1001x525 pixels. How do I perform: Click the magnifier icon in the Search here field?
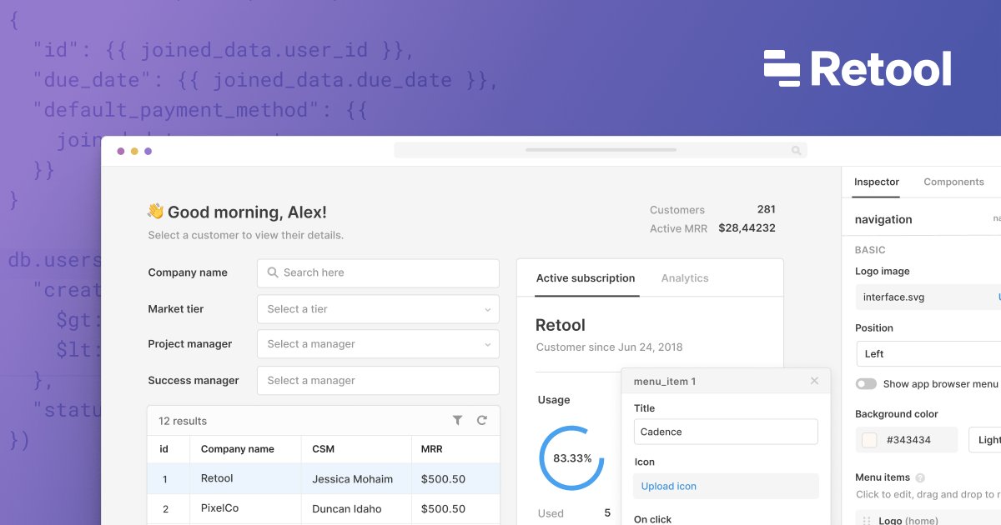[273, 272]
